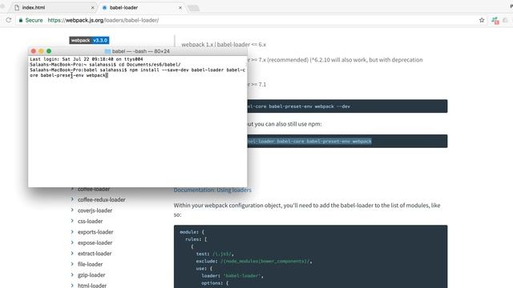Close the babel-loader tab

pyautogui.click(x=180, y=7)
